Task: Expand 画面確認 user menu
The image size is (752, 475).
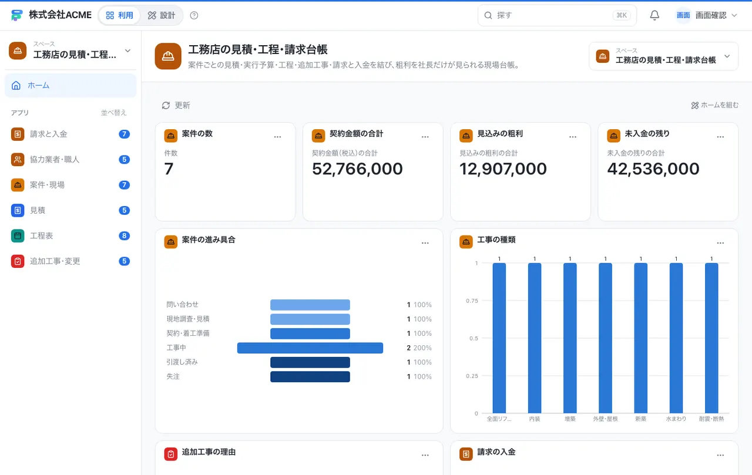Action: 707,16
